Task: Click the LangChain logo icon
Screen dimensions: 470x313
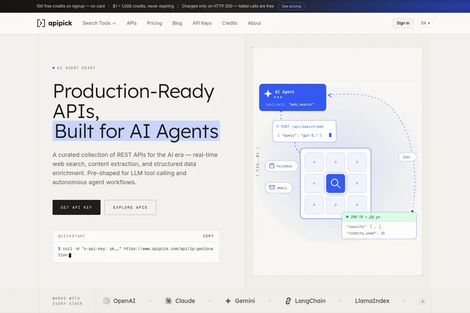Action: coord(288,301)
